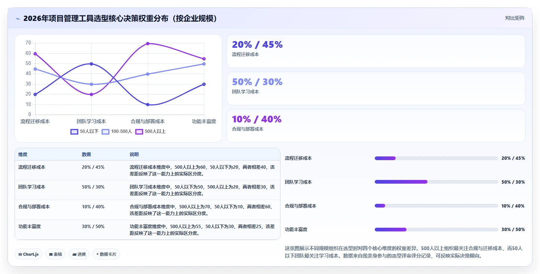The width and height of the screenshot is (540, 274).
Task: Click the 50人以下 point at 功能丰富度
Action: [x=204, y=84]
